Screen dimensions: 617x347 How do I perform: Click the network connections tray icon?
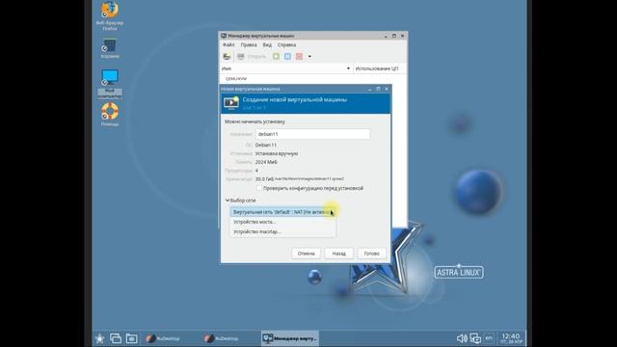pos(475,338)
